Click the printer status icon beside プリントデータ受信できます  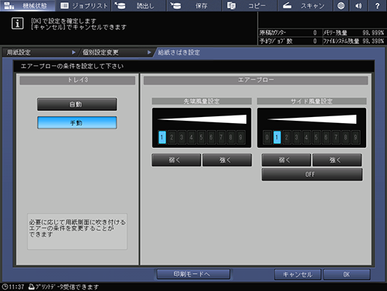31,286
